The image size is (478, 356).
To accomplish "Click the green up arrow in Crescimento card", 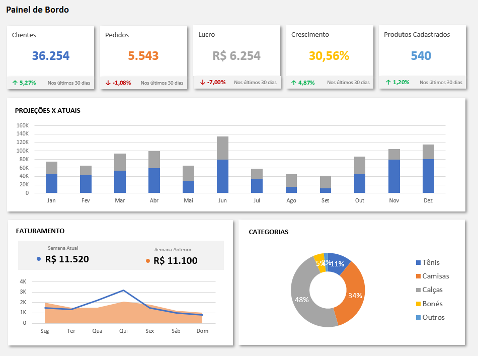I will click(x=294, y=83).
